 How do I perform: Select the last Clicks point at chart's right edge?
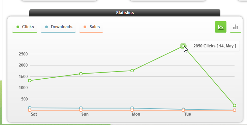[235, 106]
